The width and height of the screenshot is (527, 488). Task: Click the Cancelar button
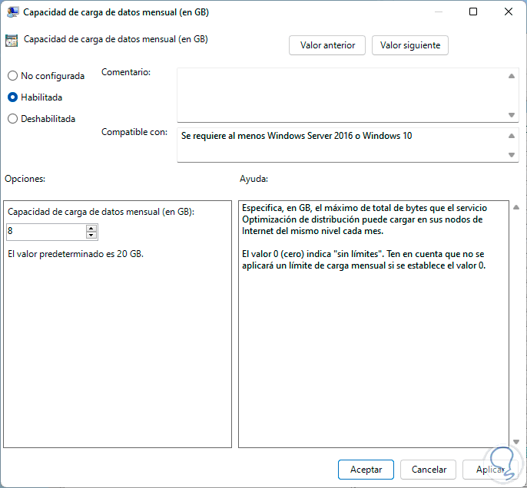click(428, 470)
